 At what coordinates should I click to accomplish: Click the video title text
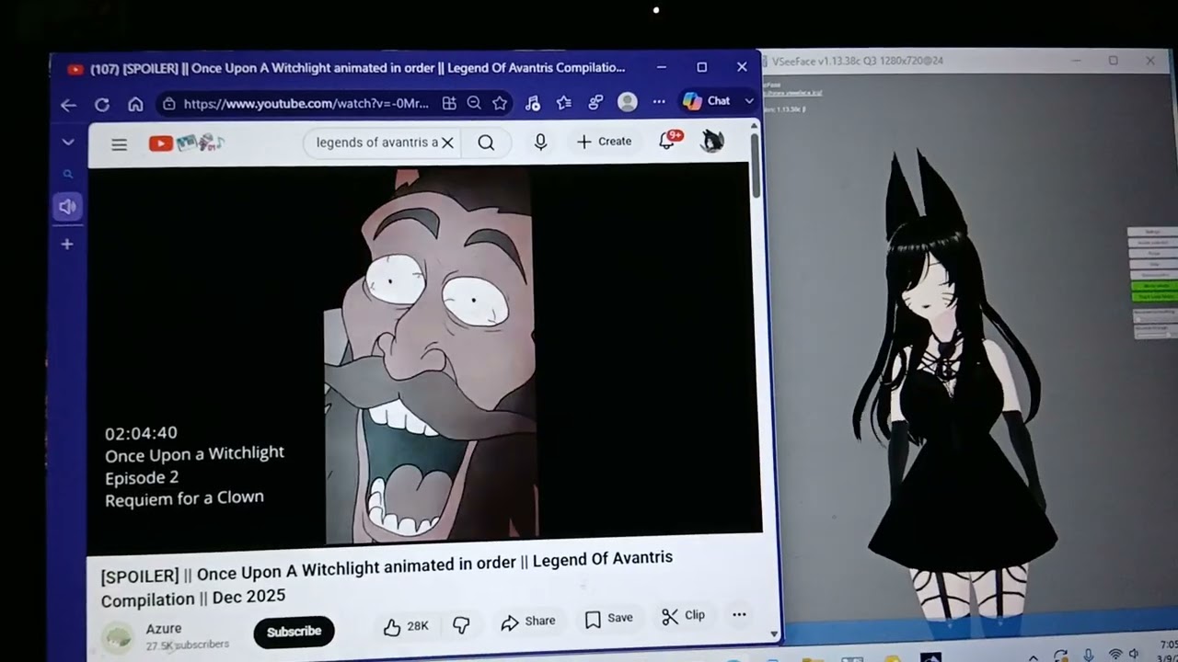[x=387, y=578]
